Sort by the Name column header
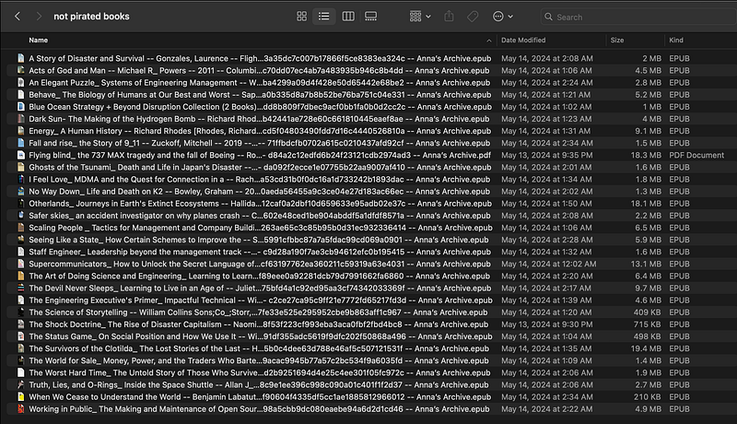Viewport: 737px width, 424px height. pyautogui.click(x=38, y=40)
